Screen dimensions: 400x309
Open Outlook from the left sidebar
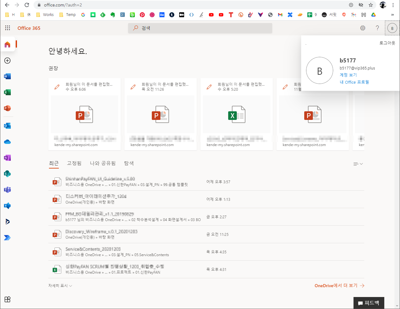coord(7,126)
